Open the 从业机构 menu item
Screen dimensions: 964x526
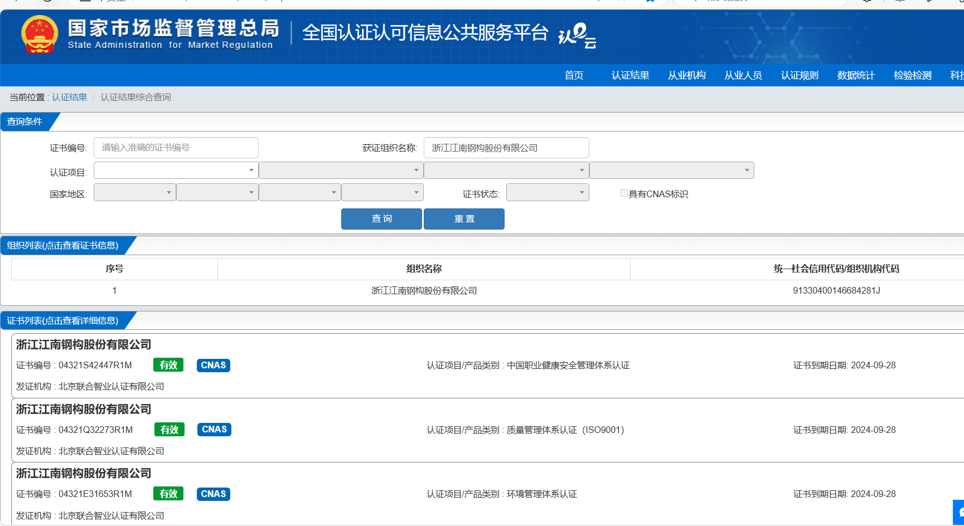point(686,75)
